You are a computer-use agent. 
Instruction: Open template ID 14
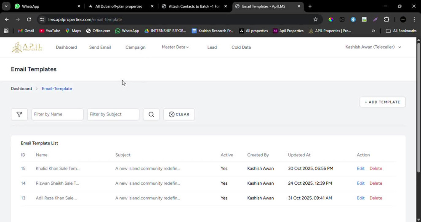click(23, 183)
